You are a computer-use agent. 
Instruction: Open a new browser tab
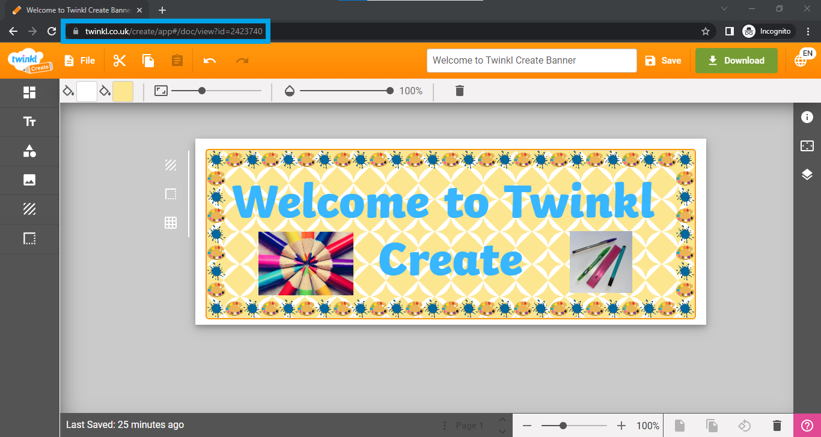162,10
